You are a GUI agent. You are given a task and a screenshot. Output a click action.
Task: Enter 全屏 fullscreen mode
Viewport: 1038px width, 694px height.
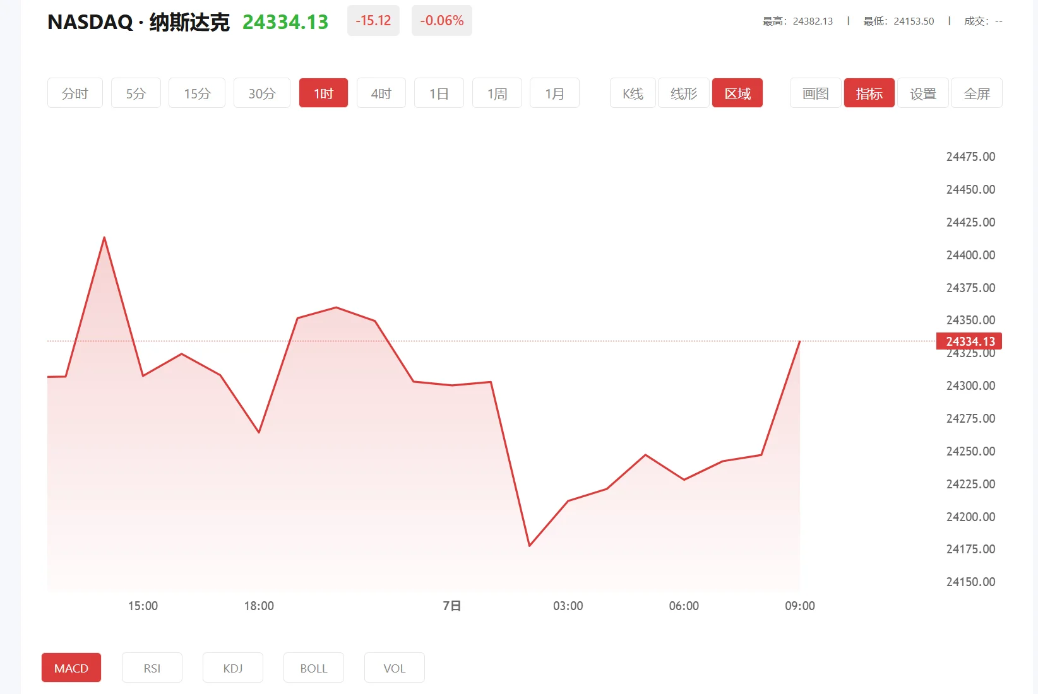pyautogui.click(x=976, y=93)
